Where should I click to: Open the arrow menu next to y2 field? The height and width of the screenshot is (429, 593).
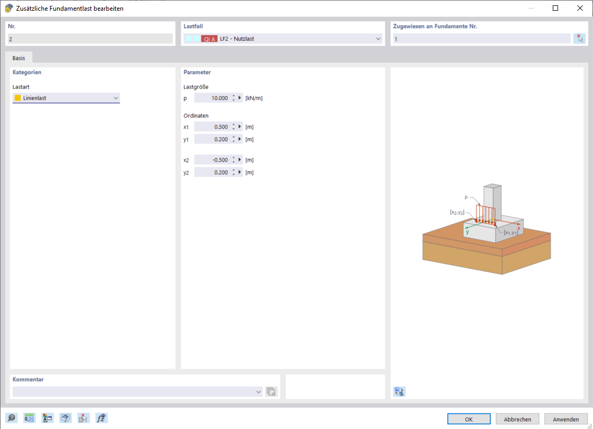[240, 172]
